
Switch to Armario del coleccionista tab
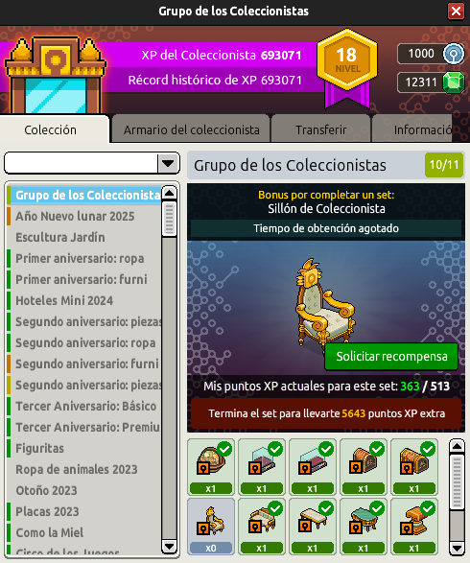tap(192, 129)
